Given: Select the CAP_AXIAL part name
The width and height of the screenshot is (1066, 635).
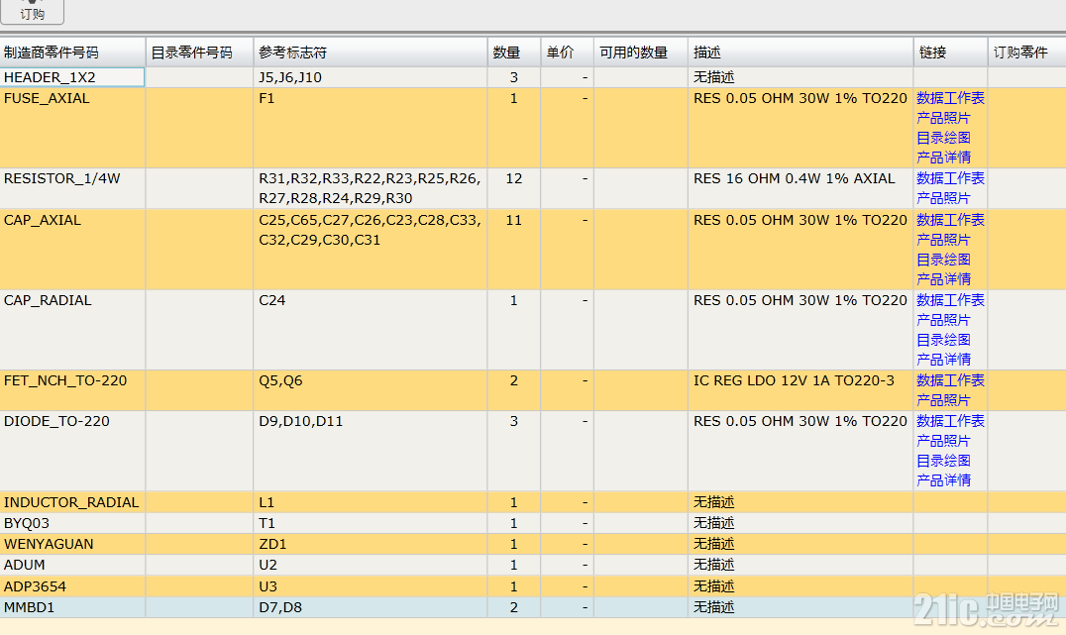Looking at the screenshot, I should tap(43, 220).
